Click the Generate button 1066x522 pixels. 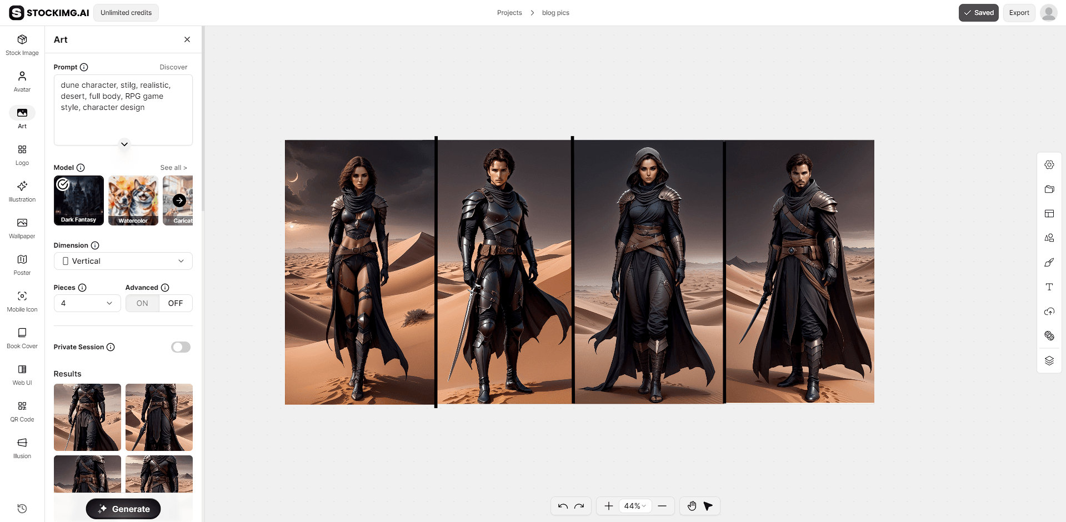click(x=123, y=509)
